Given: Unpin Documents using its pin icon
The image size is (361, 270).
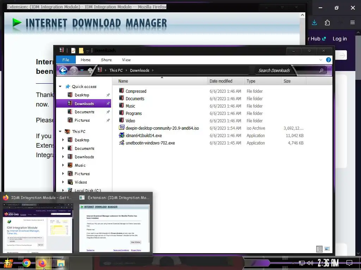Looking at the screenshot, I should click(x=108, y=112).
